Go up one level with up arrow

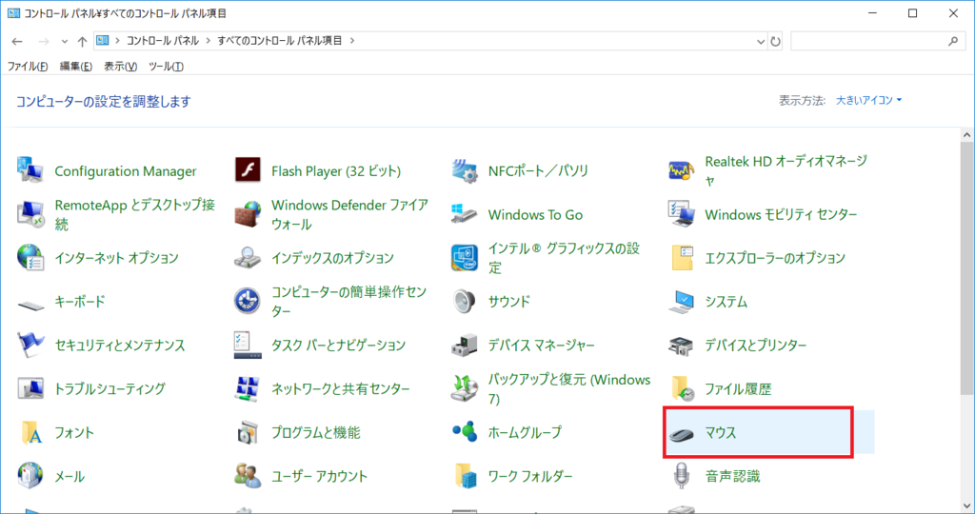pyautogui.click(x=82, y=42)
